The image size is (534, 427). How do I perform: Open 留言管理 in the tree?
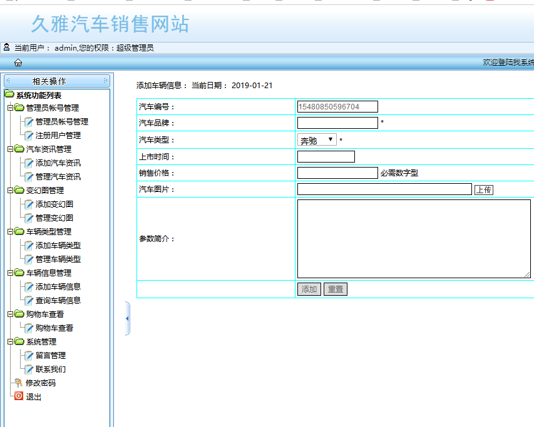(51, 356)
